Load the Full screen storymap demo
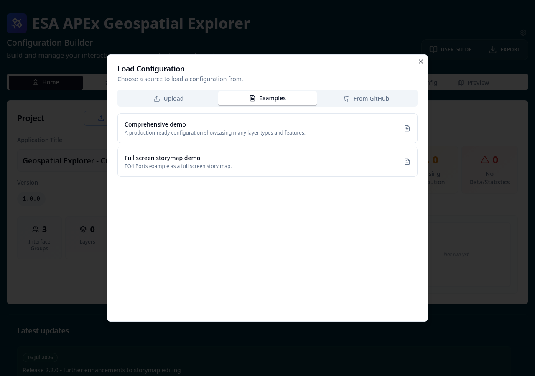Image resolution: width=535 pixels, height=376 pixels. 267,162
